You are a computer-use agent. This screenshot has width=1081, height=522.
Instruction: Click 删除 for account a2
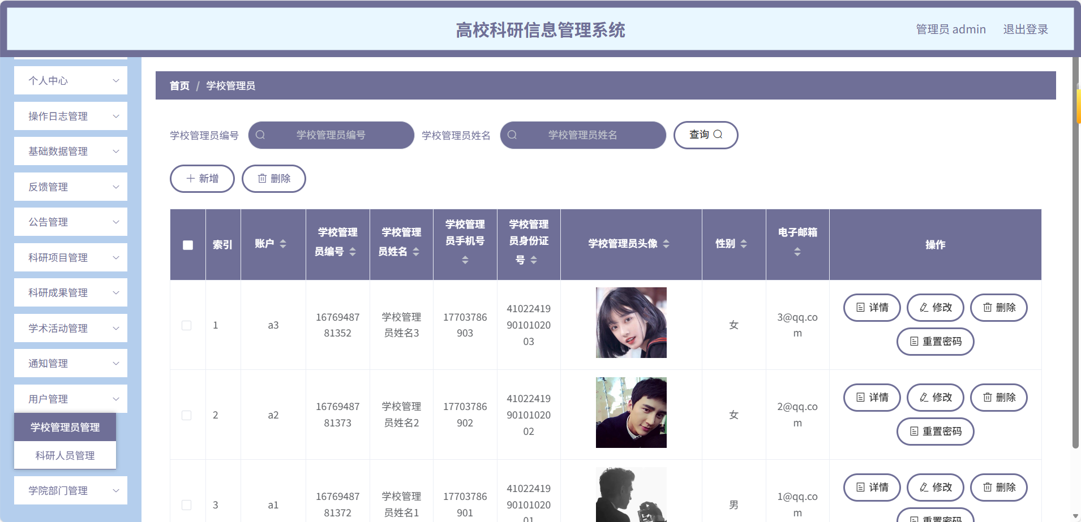pos(999,398)
